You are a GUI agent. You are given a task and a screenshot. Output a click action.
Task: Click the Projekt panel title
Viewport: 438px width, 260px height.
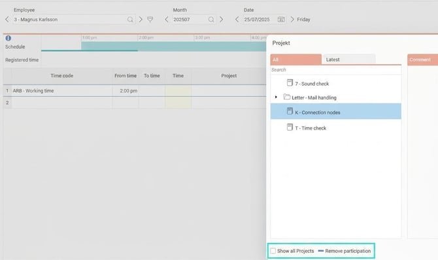click(281, 43)
